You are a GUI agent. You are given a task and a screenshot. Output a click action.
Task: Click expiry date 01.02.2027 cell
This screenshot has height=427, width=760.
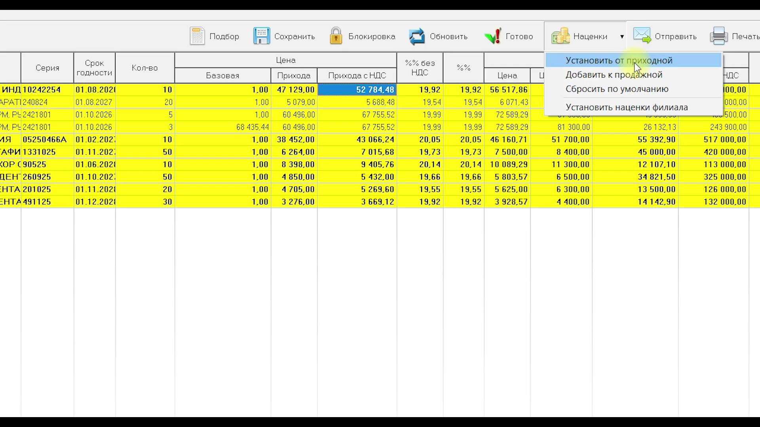[95, 140]
